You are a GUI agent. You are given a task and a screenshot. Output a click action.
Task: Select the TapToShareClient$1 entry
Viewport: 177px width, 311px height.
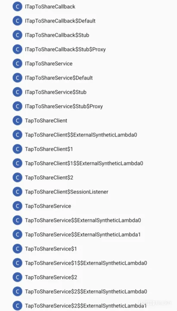pos(49,149)
